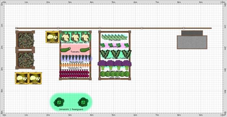Viewport: 227px width, 117px height.
Task: Select the Wilja potato planter
Action: [35, 78]
